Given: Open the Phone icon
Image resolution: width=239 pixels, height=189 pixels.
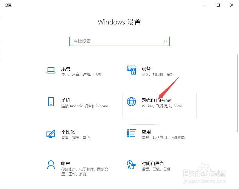Looking at the screenshot, I should tap(51, 102).
